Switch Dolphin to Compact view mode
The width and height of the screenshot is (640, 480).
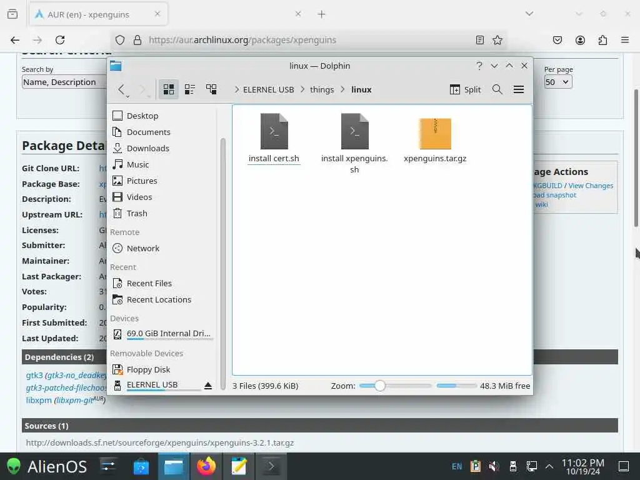(190, 89)
